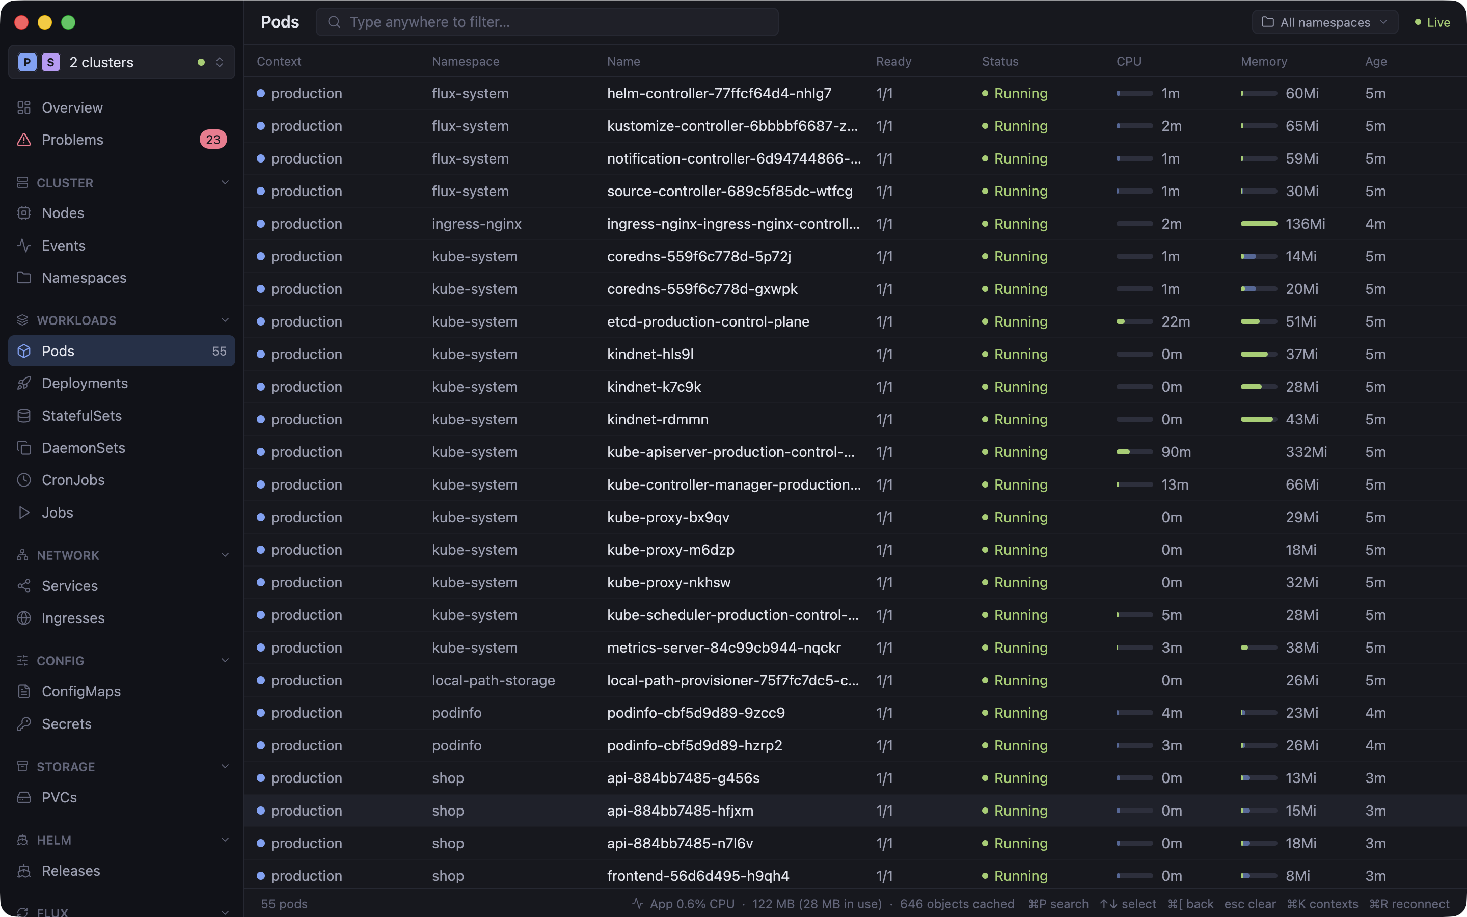The height and width of the screenshot is (917, 1467).
Task: Sort by the Namespace column header
Action: pyautogui.click(x=466, y=61)
